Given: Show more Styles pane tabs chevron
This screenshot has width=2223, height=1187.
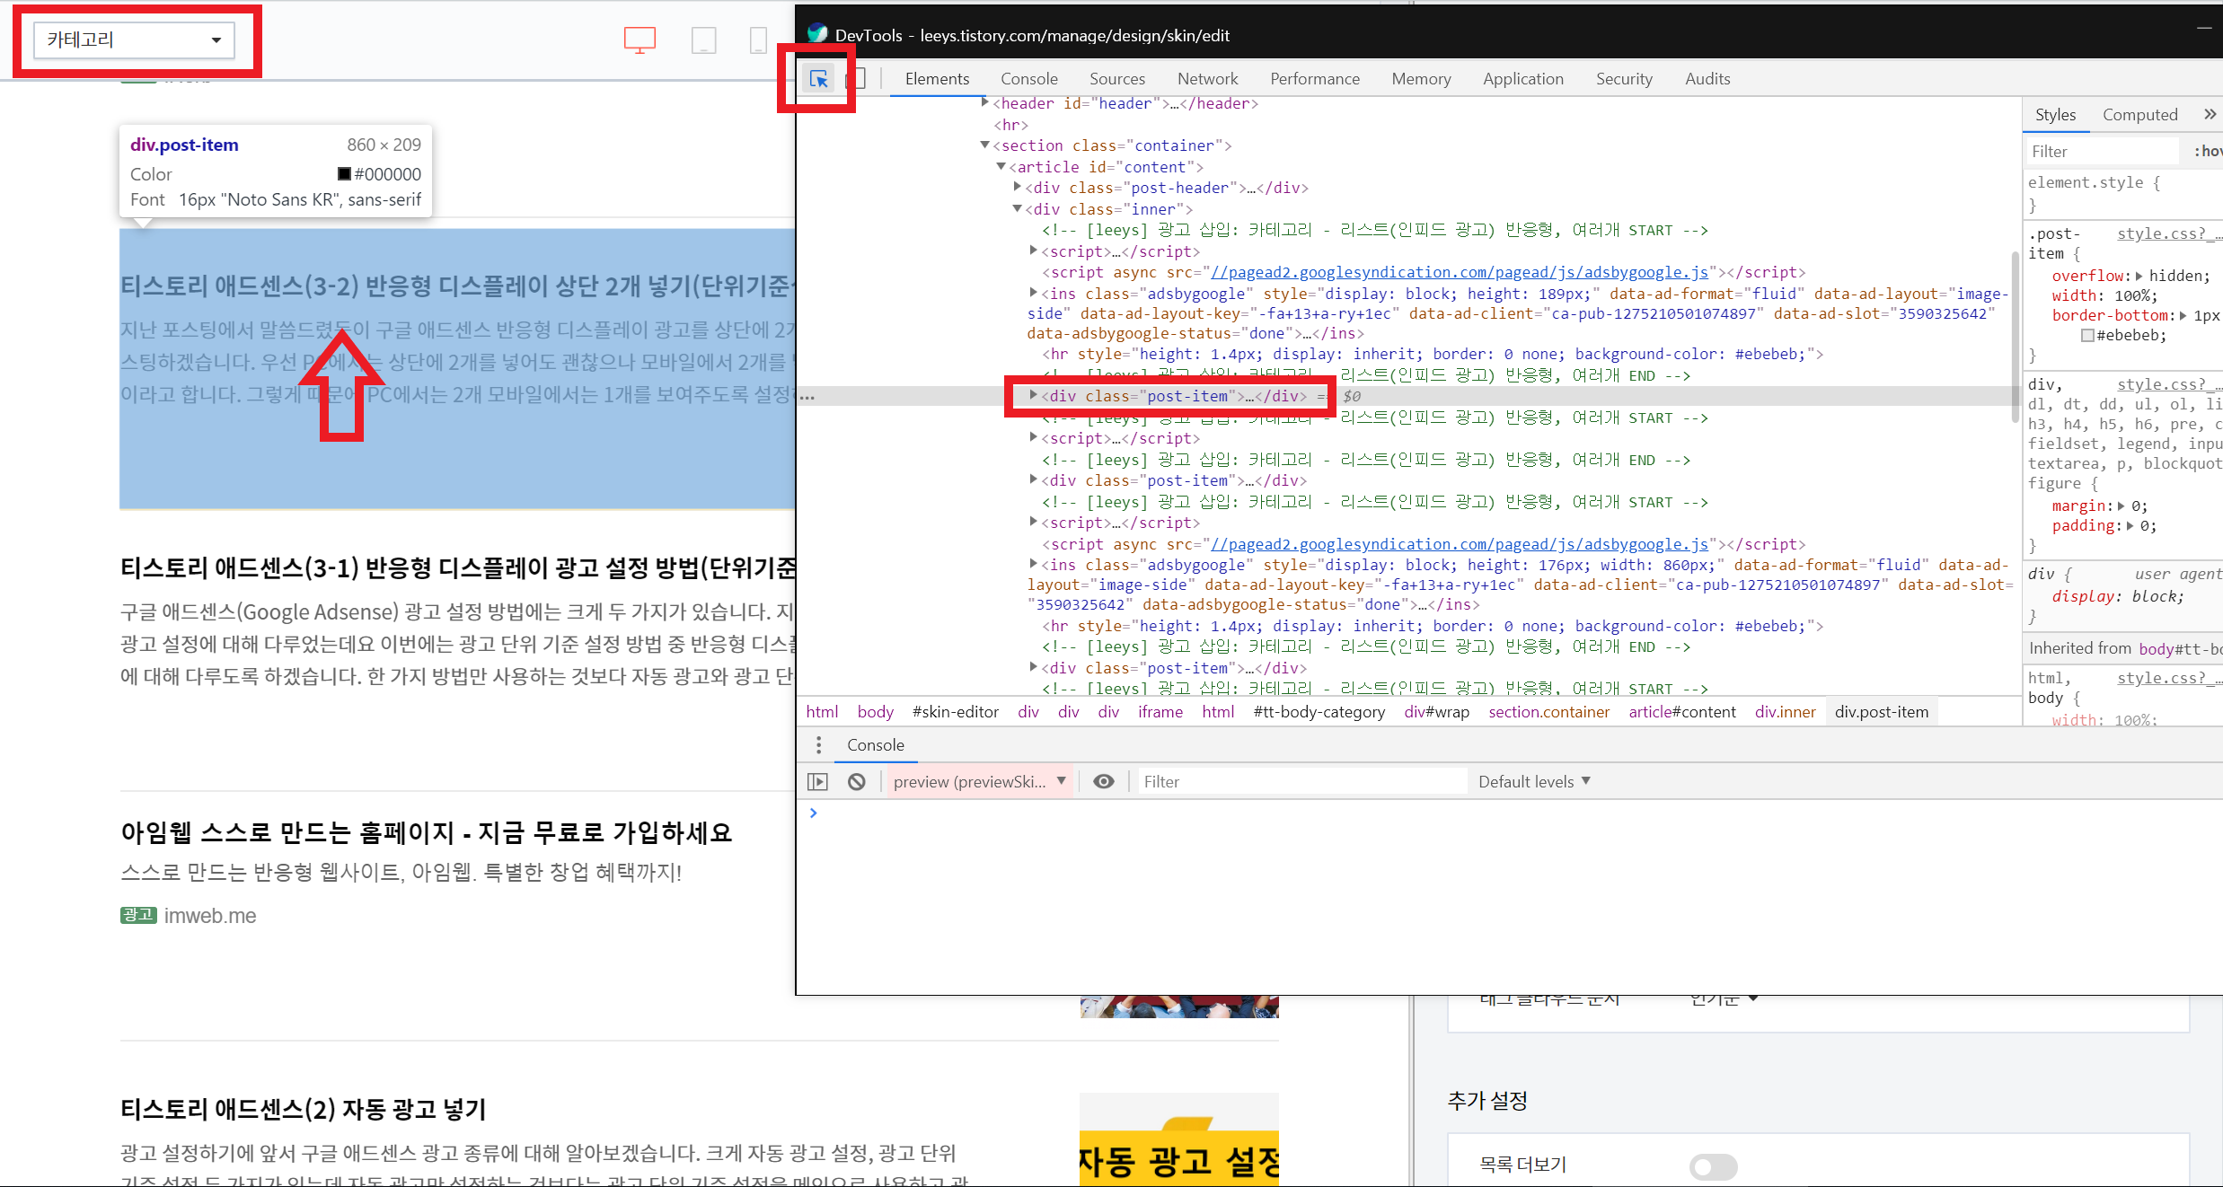Looking at the screenshot, I should [2210, 114].
